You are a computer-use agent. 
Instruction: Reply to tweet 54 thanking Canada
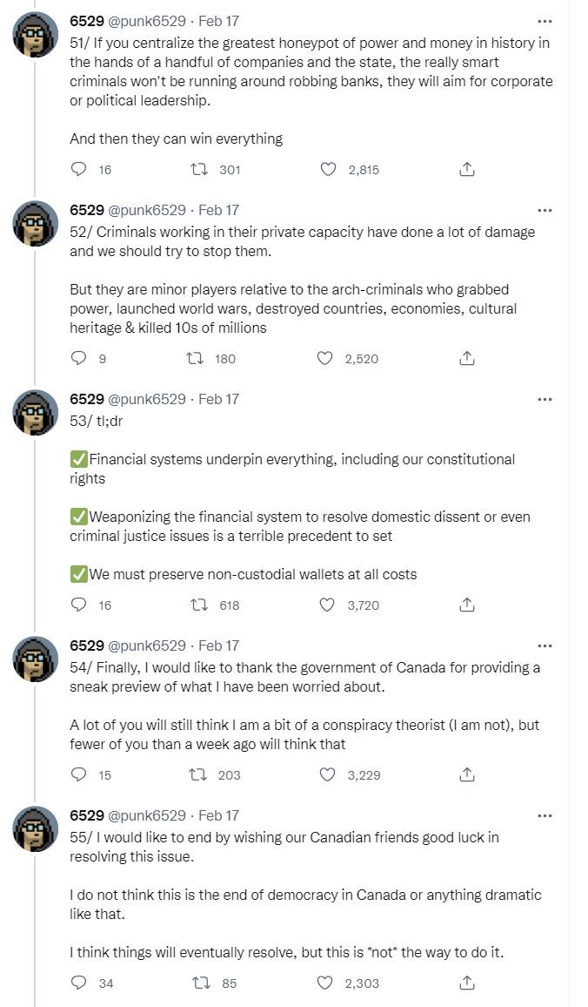click(79, 774)
